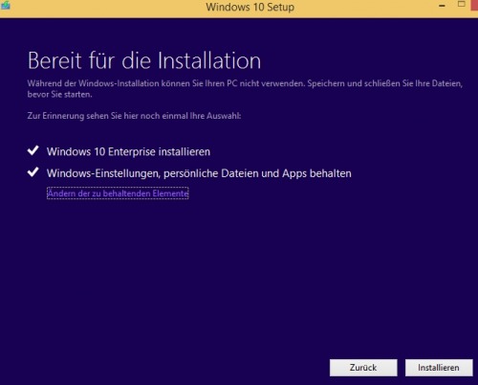This screenshot has width=478, height=385.
Task: Select the 'Windows 10 Enterprise installieren' text
Action: [x=128, y=151]
